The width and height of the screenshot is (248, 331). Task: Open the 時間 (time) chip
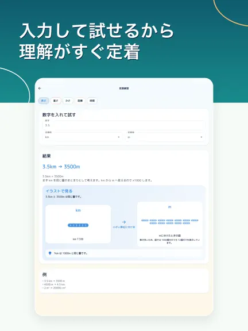coord(92,101)
